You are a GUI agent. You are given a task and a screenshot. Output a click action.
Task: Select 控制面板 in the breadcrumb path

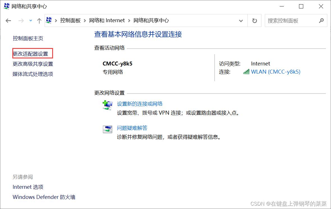[x=70, y=20]
